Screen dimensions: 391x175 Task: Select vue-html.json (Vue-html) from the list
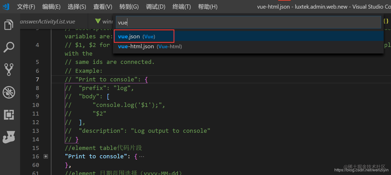[248, 46]
